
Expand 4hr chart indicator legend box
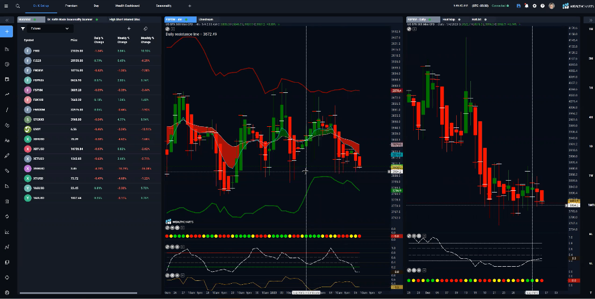click(x=173, y=29)
